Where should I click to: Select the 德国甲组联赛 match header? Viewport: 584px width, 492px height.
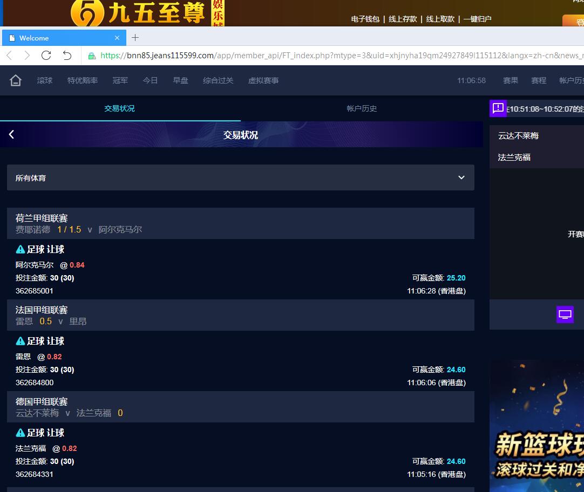241,407
